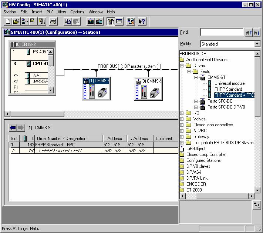Click the Save and Compile toolbar icon
This screenshot has width=263, height=233.
pyautogui.click(x=41, y=21)
